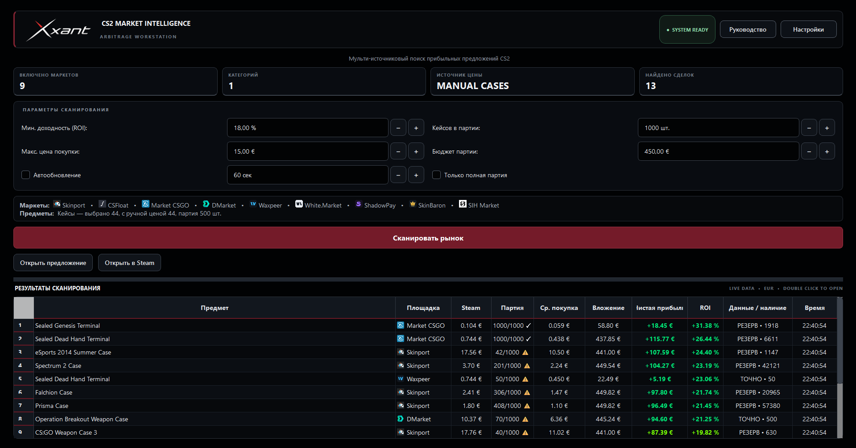Toggle the Только полная партия checkbox
Viewport: 856px width, 448px height.
(437, 175)
